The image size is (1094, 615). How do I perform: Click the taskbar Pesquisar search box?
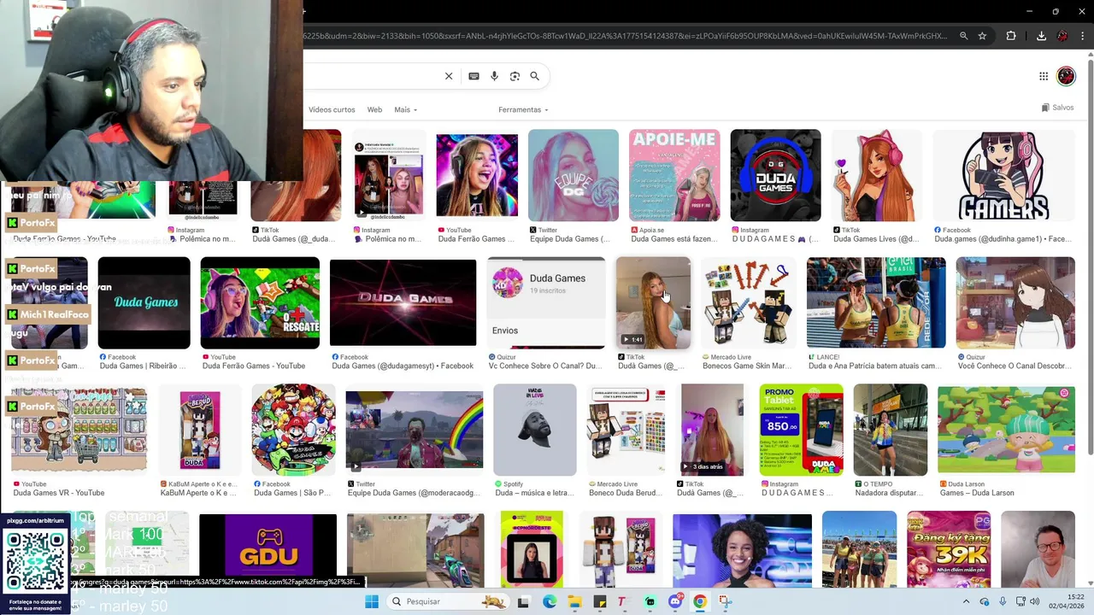[x=446, y=601]
